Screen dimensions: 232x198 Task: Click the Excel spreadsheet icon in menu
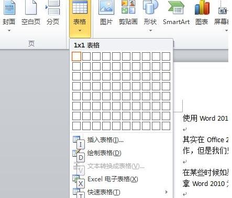(76, 179)
